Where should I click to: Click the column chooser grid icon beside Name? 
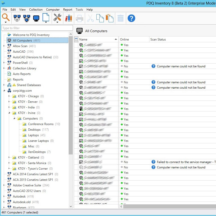pos(76,40)
